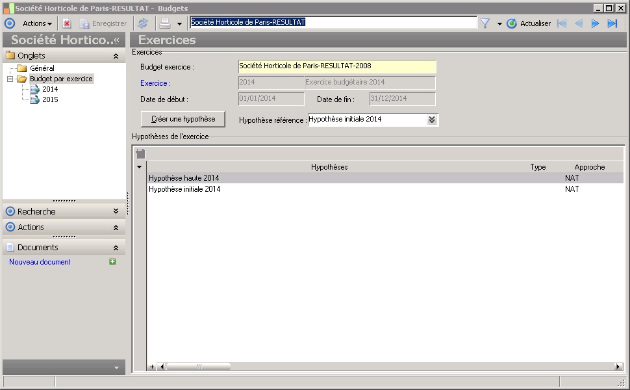This screenshot has height=390, width=630.
Task: Sort by the Hypothèses column header
Action: point(329,167)
